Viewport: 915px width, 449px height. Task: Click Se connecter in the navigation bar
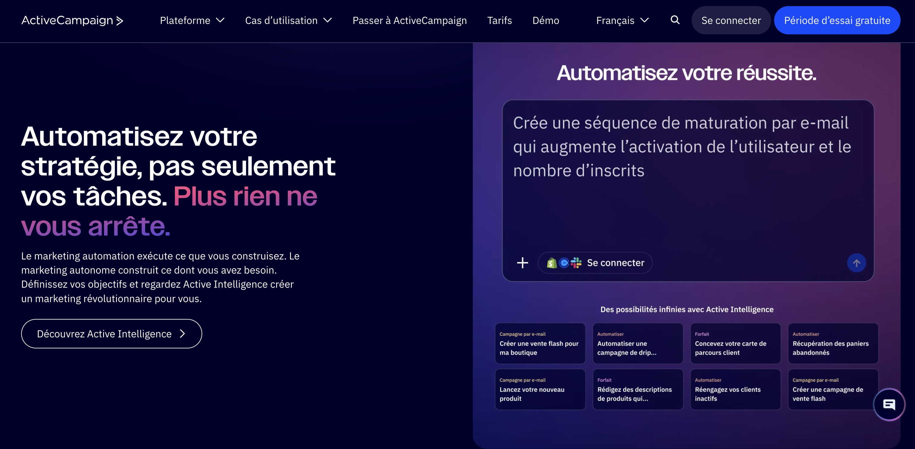coord(731,20)
